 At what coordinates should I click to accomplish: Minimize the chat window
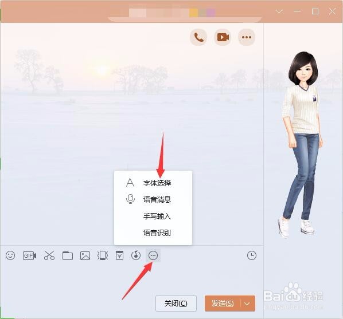(x=297, y=11)
